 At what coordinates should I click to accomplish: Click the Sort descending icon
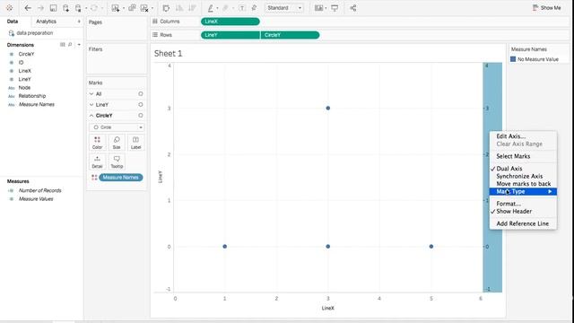click(x=192, y=8)
